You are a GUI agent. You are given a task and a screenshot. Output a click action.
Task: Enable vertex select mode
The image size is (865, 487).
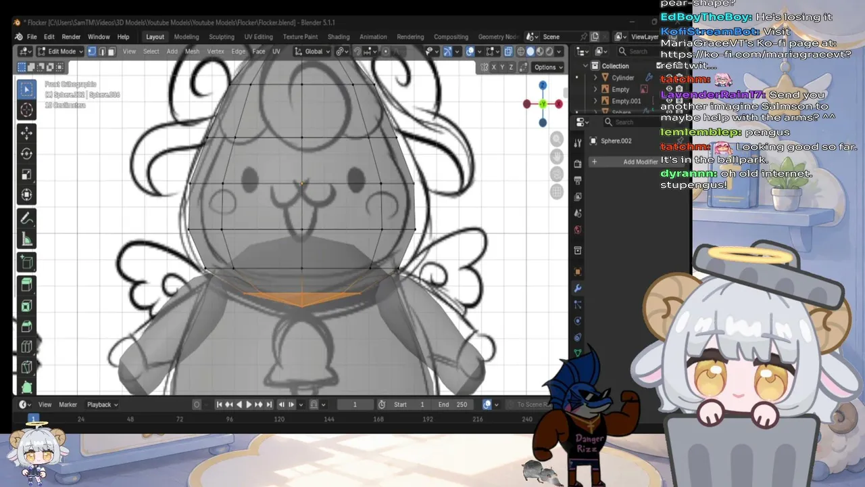click(91, 51)
